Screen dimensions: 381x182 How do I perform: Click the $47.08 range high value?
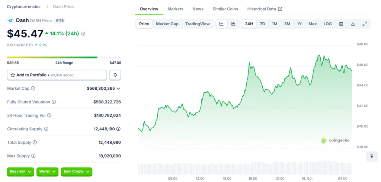pos(115,63)
